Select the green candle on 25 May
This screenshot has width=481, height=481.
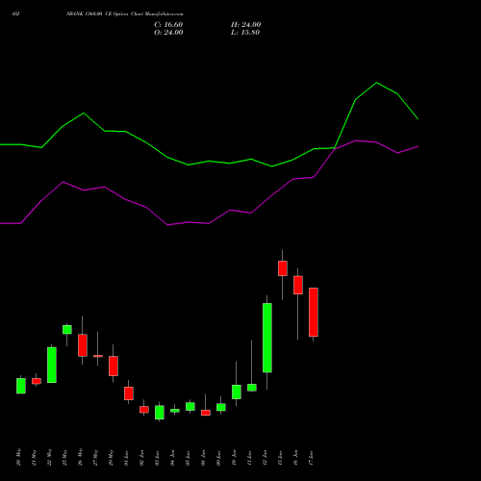point(67,330)
